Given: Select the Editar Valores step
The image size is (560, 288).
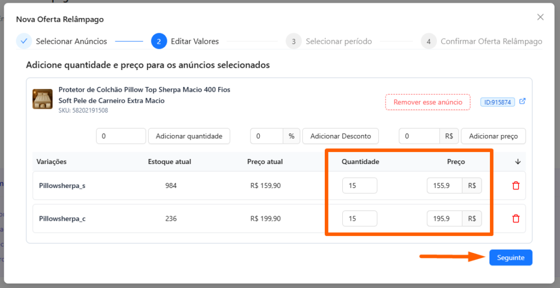Looking at the screenshot, I should (195, 41).
